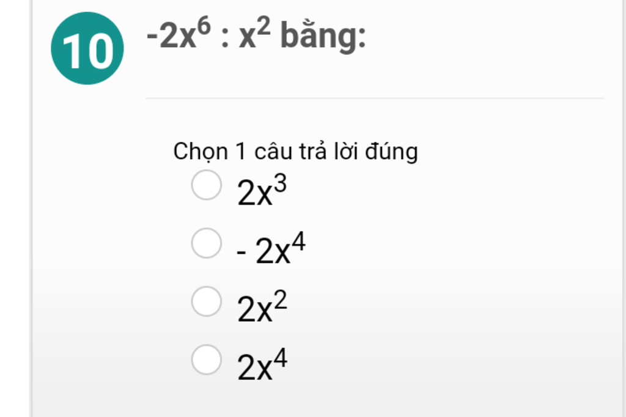Click the answer label - 2x⁴

pos(271,248)
